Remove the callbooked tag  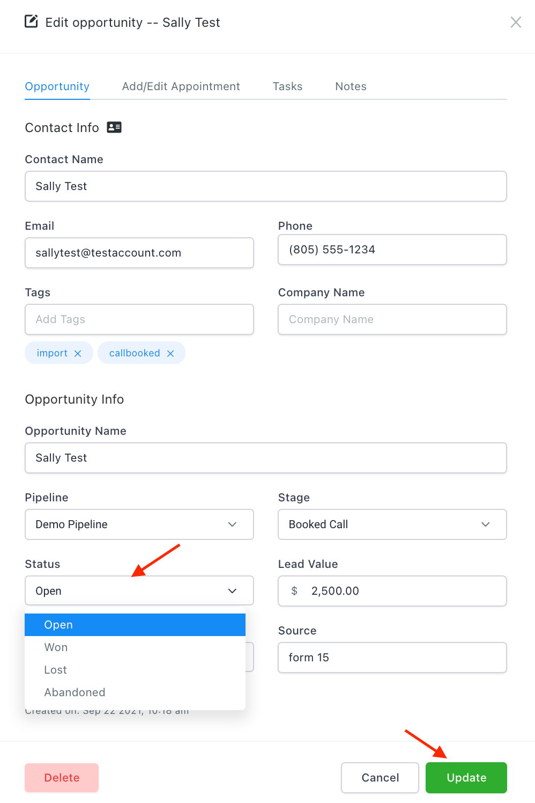pyautogui.click(x=170, y=353)
